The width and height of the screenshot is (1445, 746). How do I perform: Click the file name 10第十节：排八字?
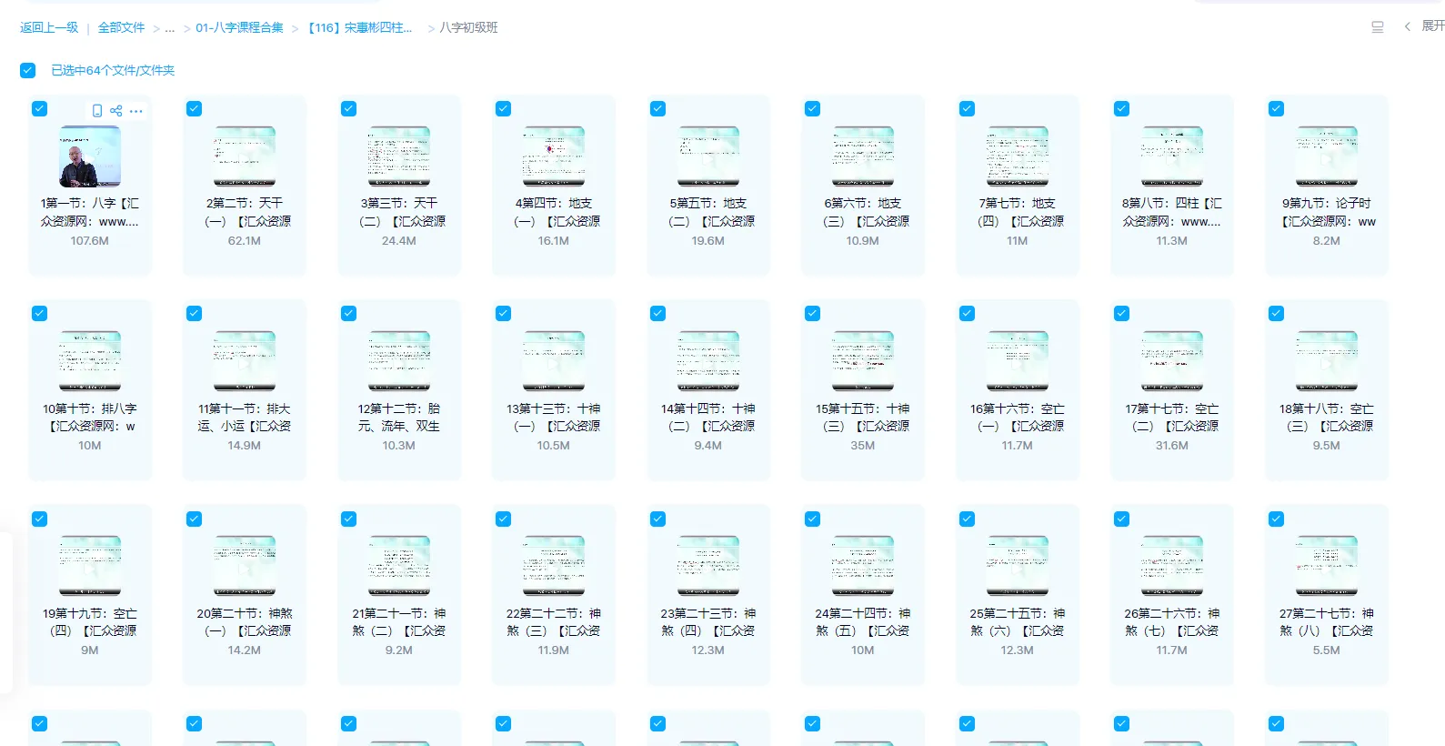(x=90, y=418)
